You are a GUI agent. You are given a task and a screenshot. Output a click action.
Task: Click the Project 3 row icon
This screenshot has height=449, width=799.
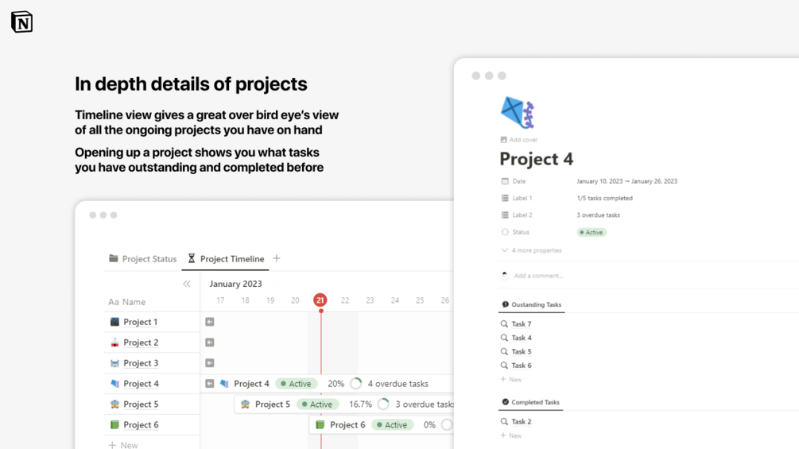[x=114, y=363]
